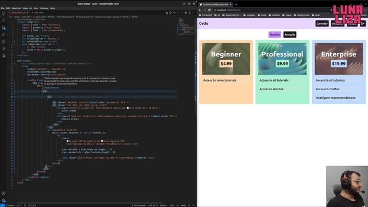Click the $19.99 price badge
This screenshot has width=368, height=207.
click(x=339, y=64)
